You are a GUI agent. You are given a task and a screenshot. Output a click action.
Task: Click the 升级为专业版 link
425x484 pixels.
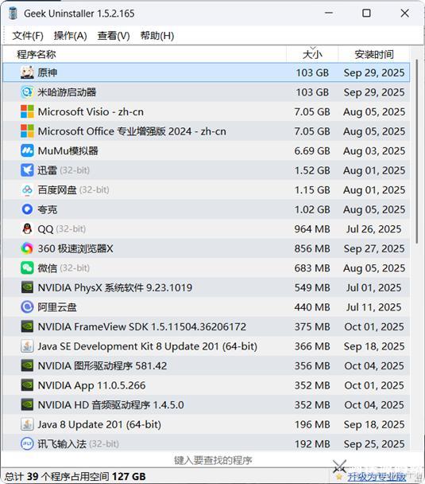[x=377, y=476]
